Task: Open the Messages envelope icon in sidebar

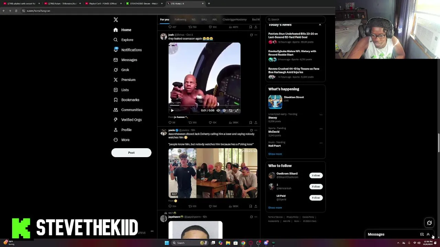Action: pos(115,60)
